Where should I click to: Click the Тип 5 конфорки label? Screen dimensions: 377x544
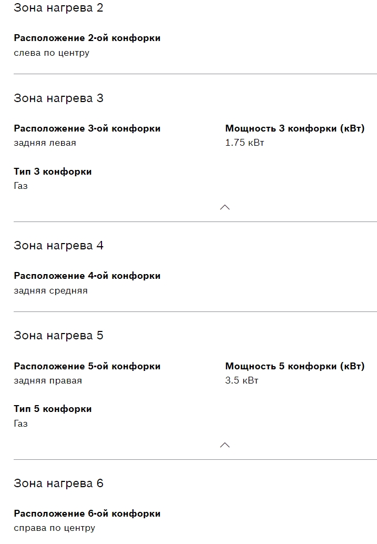pos(53,409)
